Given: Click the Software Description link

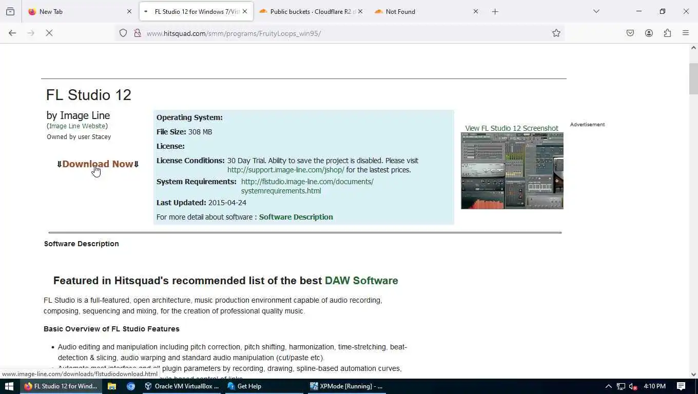Looking at the screenshot, I should (x=296, y=217).
